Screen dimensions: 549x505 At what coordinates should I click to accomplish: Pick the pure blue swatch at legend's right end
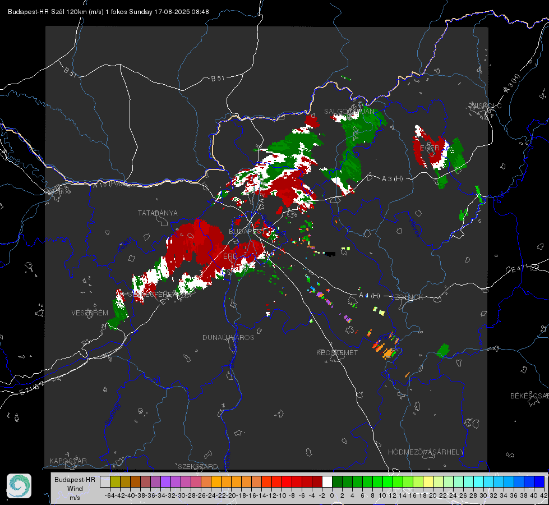539,481
